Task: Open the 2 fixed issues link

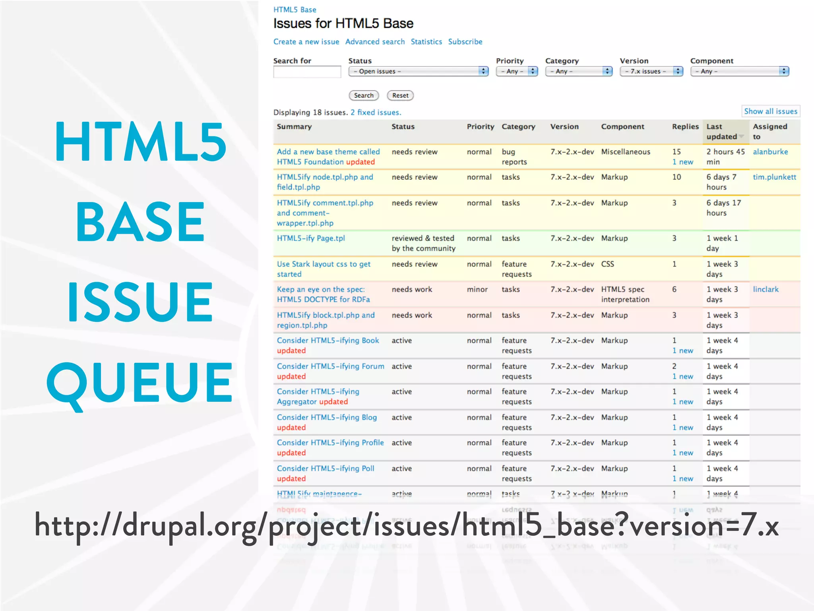Action: [x=376, y=113]
